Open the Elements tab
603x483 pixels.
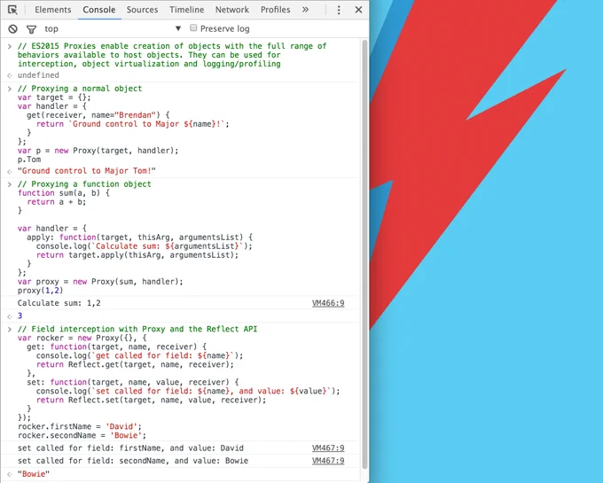(x=53, y=10)
